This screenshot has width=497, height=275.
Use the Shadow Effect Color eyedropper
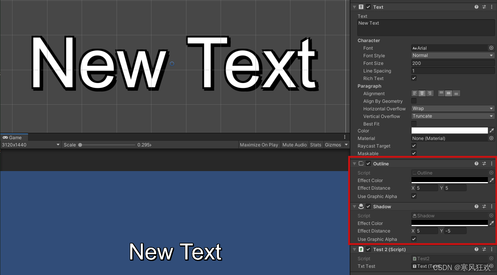492,223
